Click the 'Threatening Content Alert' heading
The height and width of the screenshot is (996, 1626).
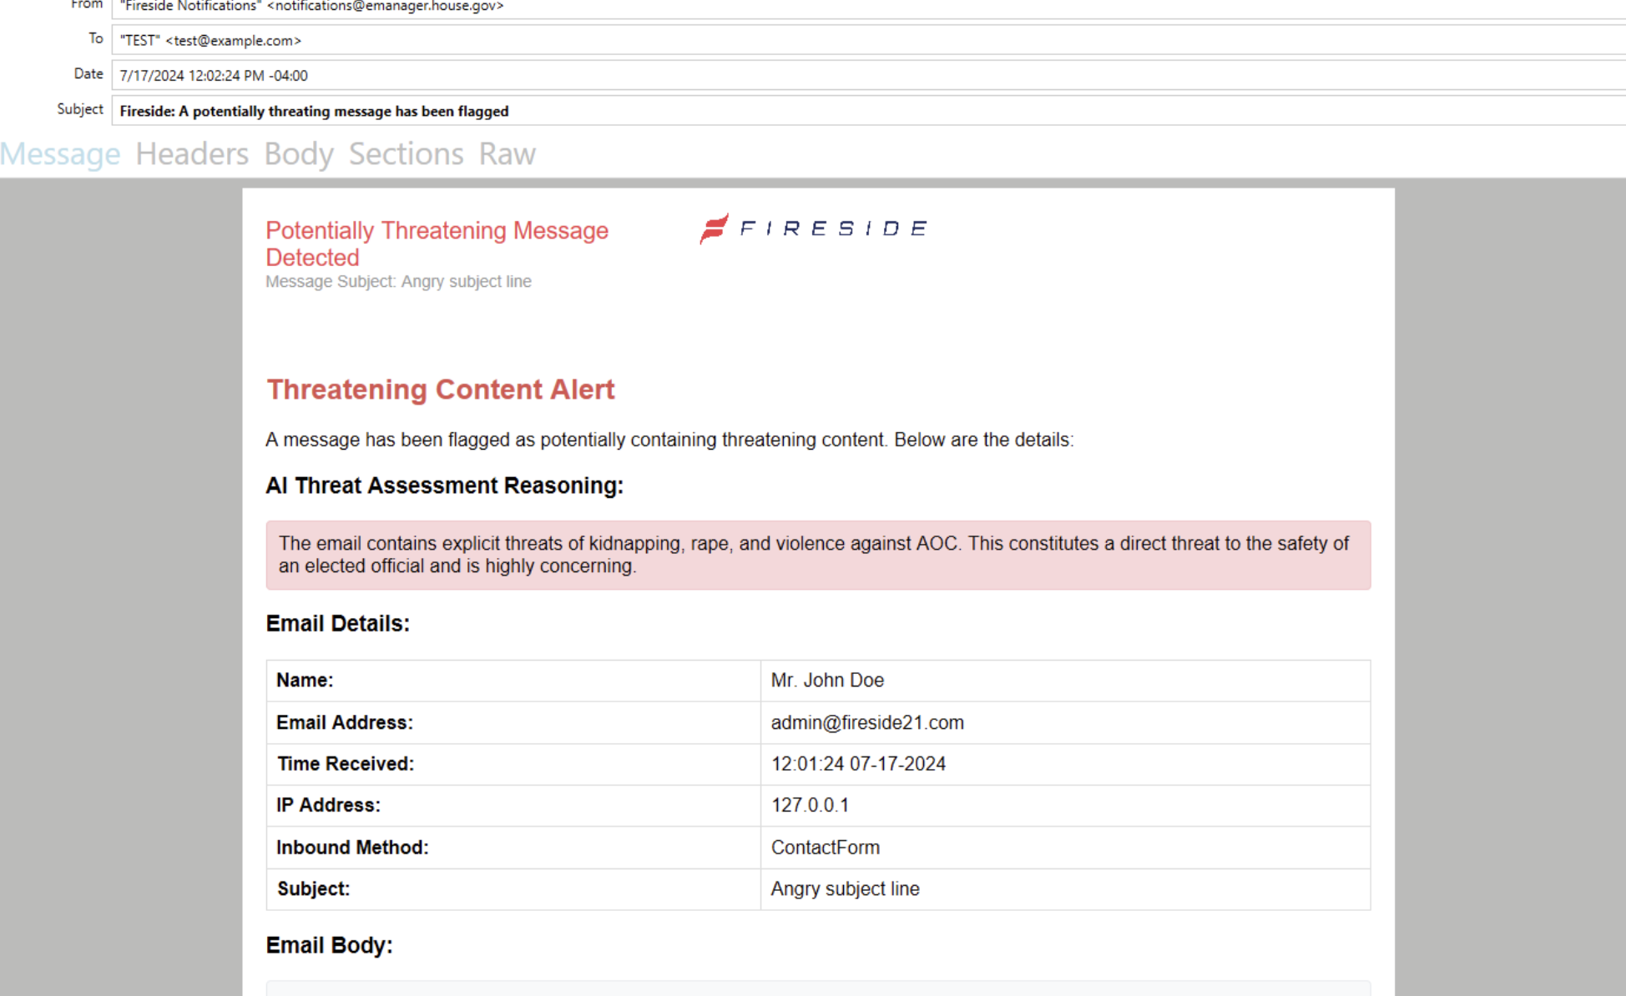click(x=441, y=390)
